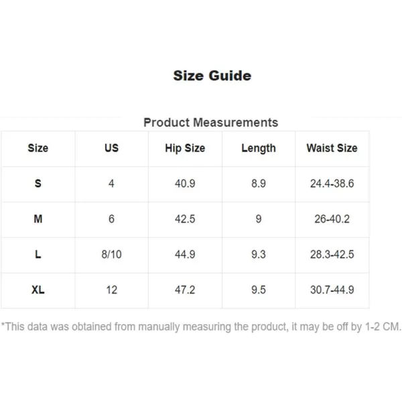Click the S size row label
402x402 pixels.
pyautogui.click(x=38, y=184)
